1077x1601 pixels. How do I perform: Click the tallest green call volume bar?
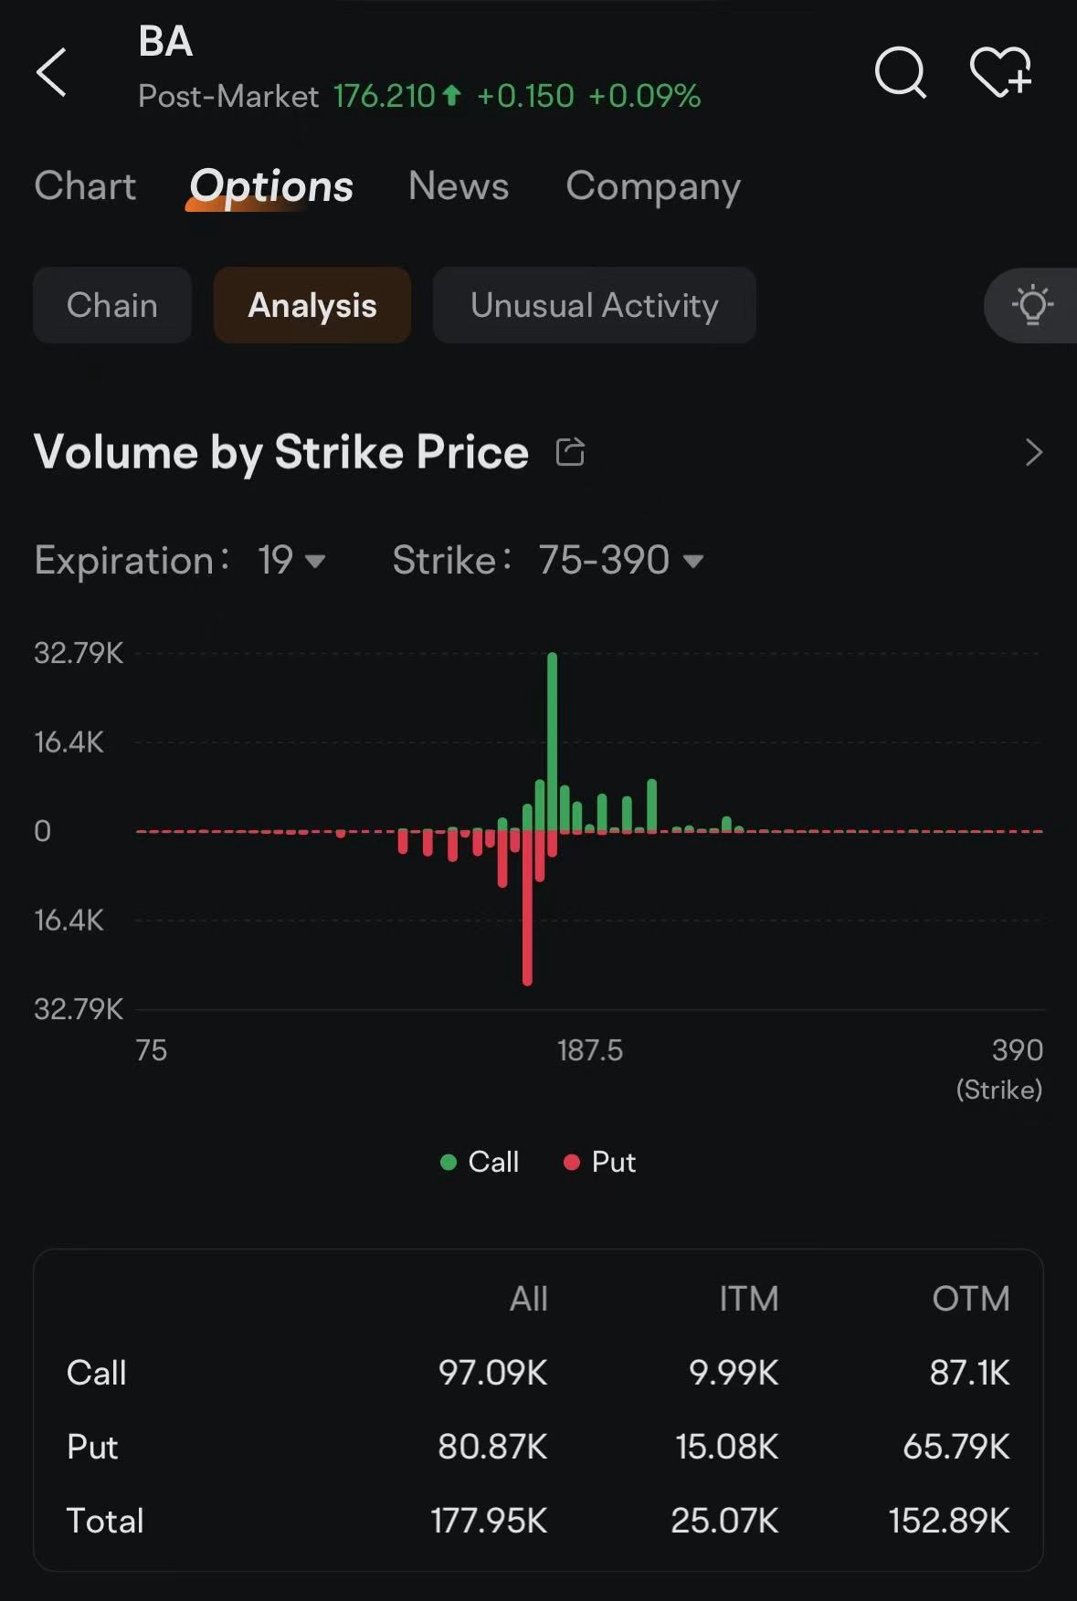pyautogui.click(x=552, y=742)
